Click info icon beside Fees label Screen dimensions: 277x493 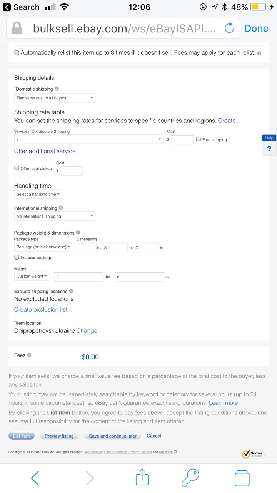pos(29,355)
